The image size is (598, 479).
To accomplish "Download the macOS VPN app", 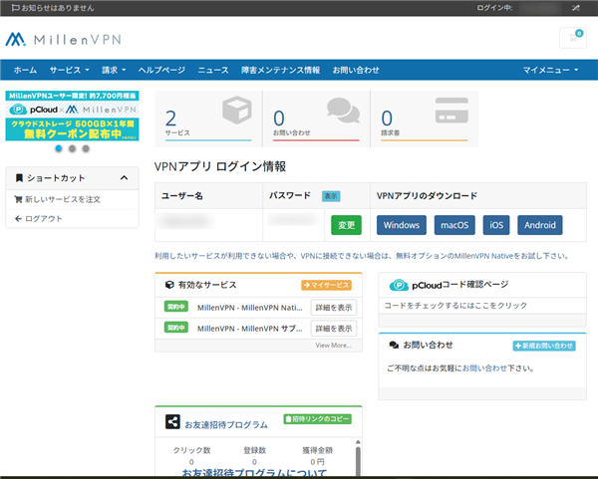I will (454, 225).
